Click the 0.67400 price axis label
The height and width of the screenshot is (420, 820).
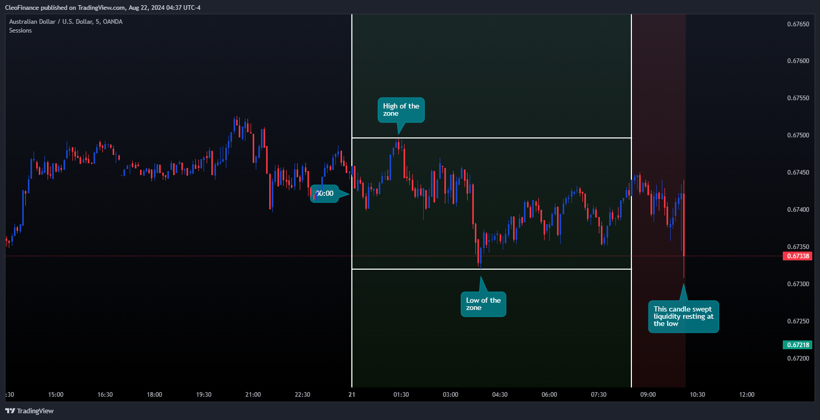pyautogui.click(x=798, y=210)
